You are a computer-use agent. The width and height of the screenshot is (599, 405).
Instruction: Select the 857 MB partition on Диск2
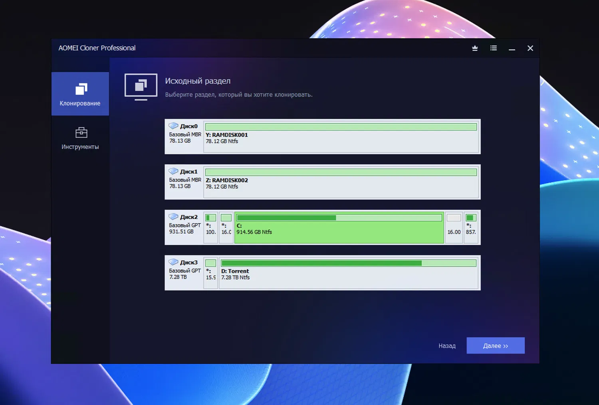point(471,227)
